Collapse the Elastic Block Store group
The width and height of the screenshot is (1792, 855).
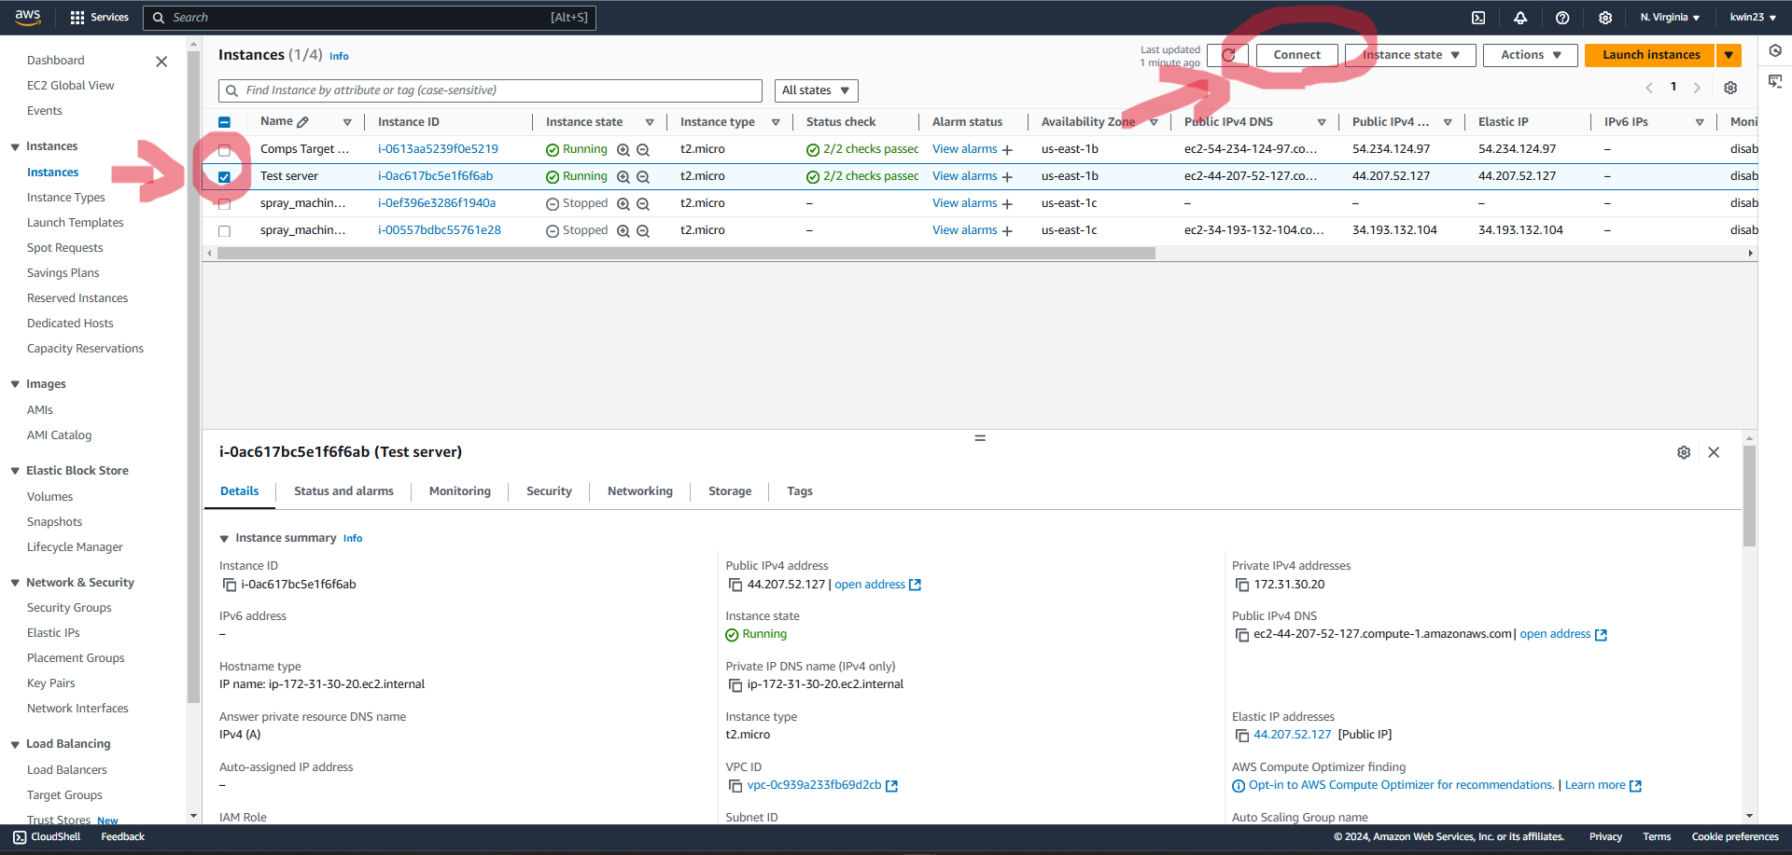point(15,471)
